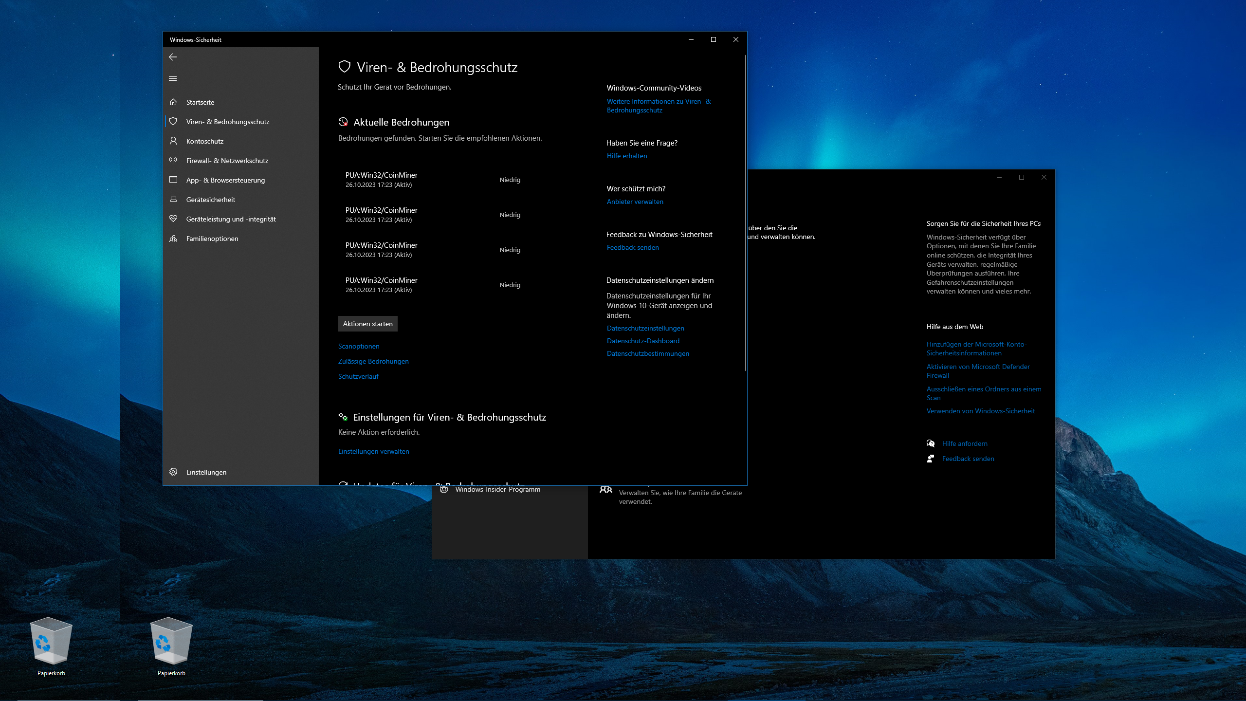Open Schutzverlauf link
Image resolution: width=1246 pixels, height=701 pixels.
[x=358, y=376]
